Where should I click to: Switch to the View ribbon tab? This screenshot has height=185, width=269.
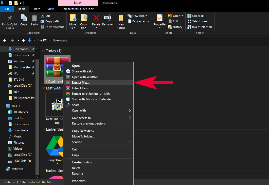click(x=50, y=9)
